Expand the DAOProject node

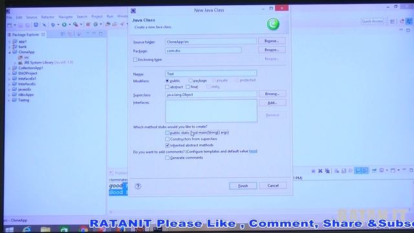point(10,73)
